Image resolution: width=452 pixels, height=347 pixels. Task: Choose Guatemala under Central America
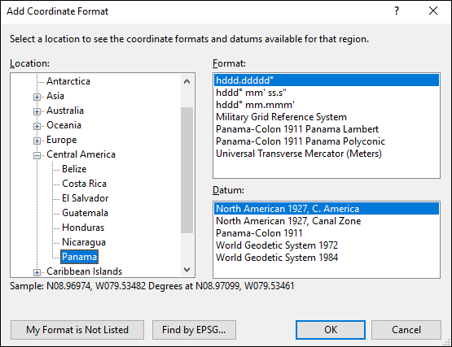(x=85, y=213)
